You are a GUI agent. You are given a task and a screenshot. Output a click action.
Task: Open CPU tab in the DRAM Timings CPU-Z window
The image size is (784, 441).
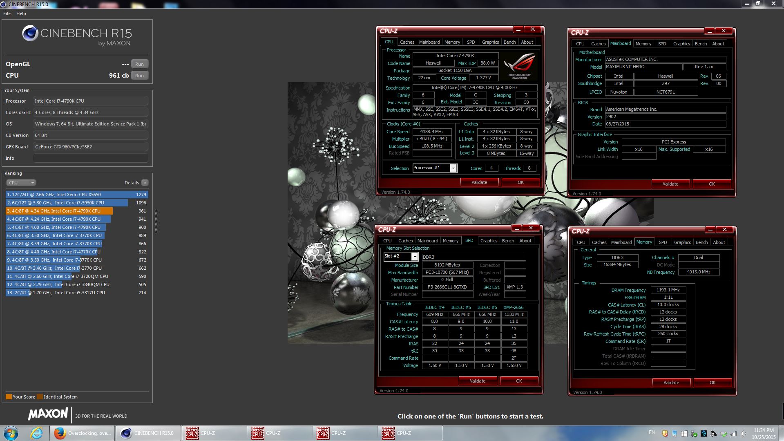point(581,242)
